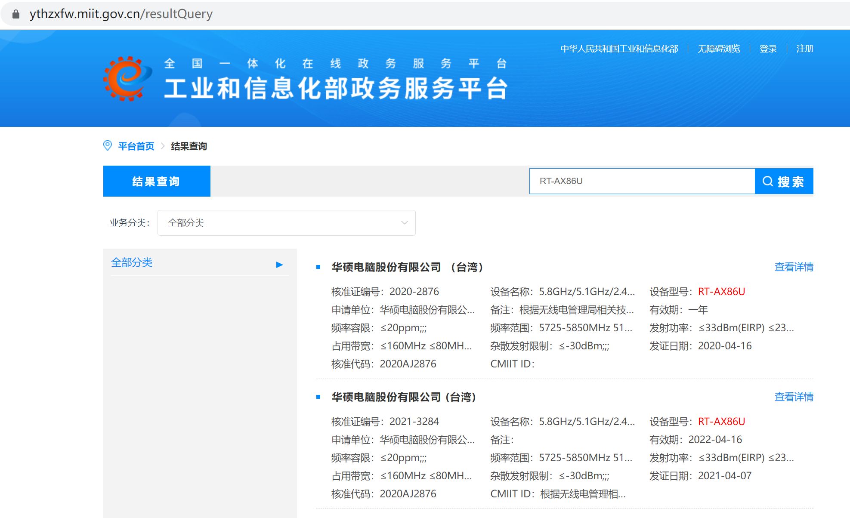This screenshot has width=850, height=518.
Task: Click CMIIT ID: 根据无线电管理相 text
Action: (558, 494)
